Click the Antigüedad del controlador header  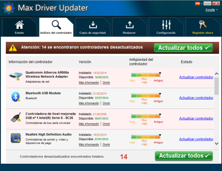141,62
